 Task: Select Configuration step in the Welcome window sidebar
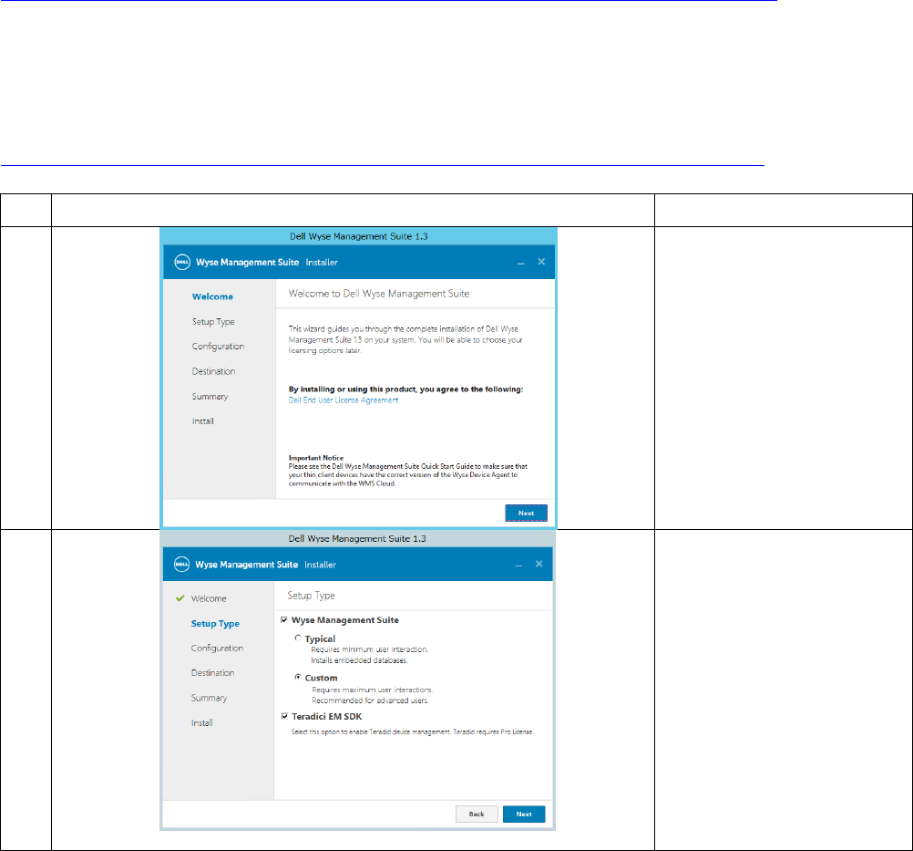click(218, 347)
